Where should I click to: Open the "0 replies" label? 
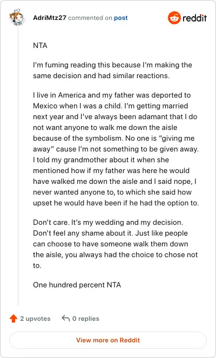[x=86, y=319]
